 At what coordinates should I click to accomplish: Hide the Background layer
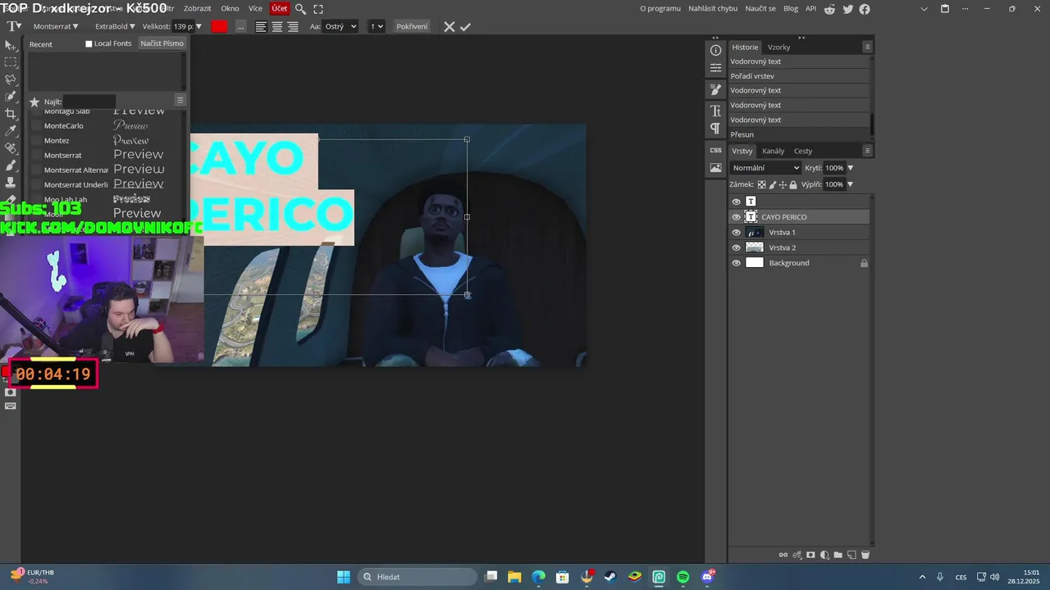tap(736, 263)
